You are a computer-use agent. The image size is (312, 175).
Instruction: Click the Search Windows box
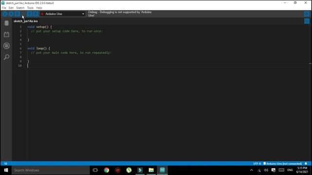coord(51,170)
